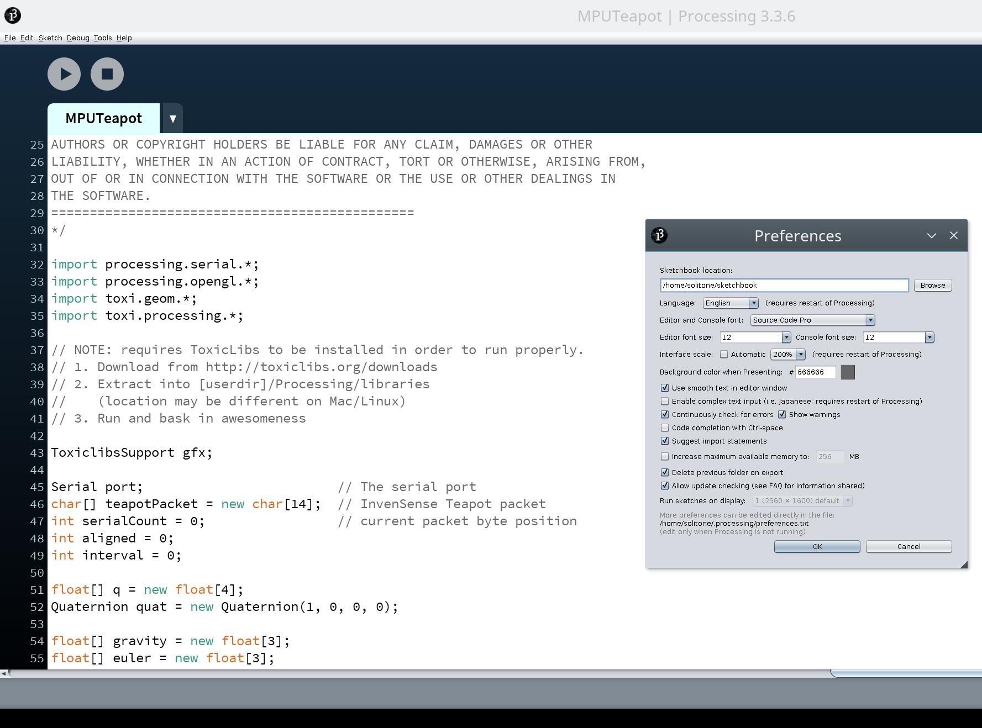
Task: Click the 'Run and bask in awesomeness' comment
Action: (x=178, y=418)
